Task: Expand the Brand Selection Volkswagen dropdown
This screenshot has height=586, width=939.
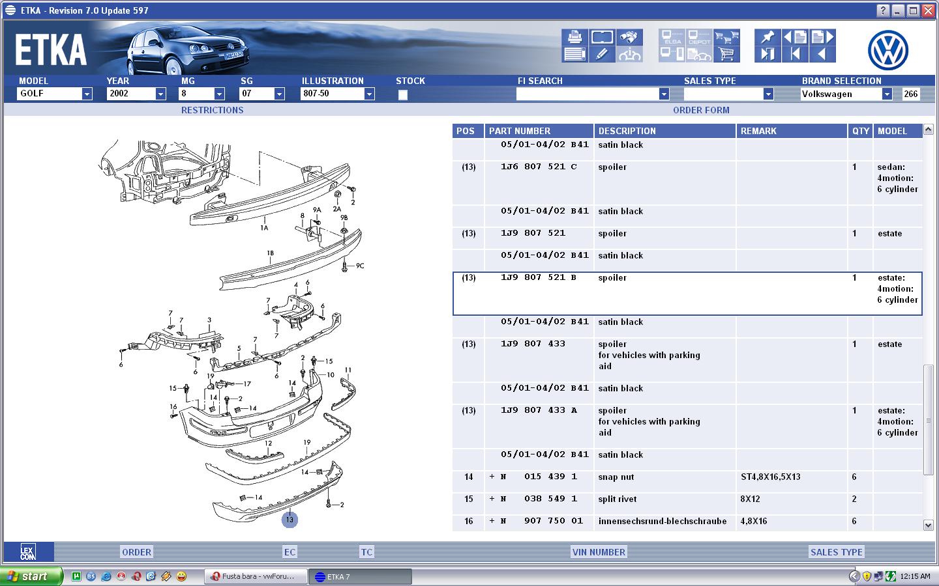Action: [886, 94]
